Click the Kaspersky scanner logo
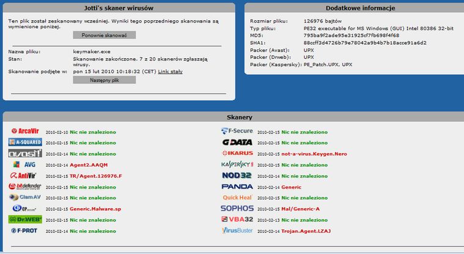This screenshot has height=254, width=464. point(237,165)
